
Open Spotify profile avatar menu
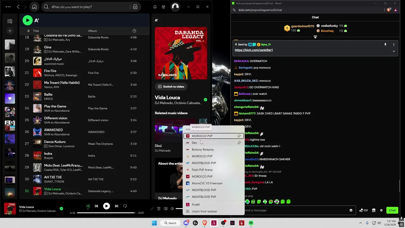coord(175,7)
